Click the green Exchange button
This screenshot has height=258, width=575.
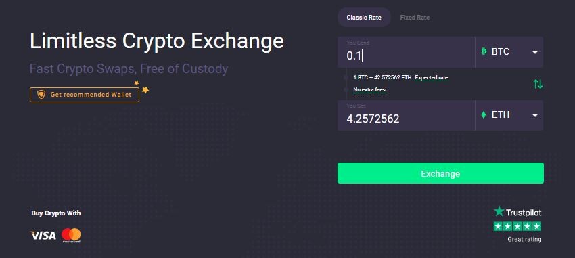[x=440, y=173]
